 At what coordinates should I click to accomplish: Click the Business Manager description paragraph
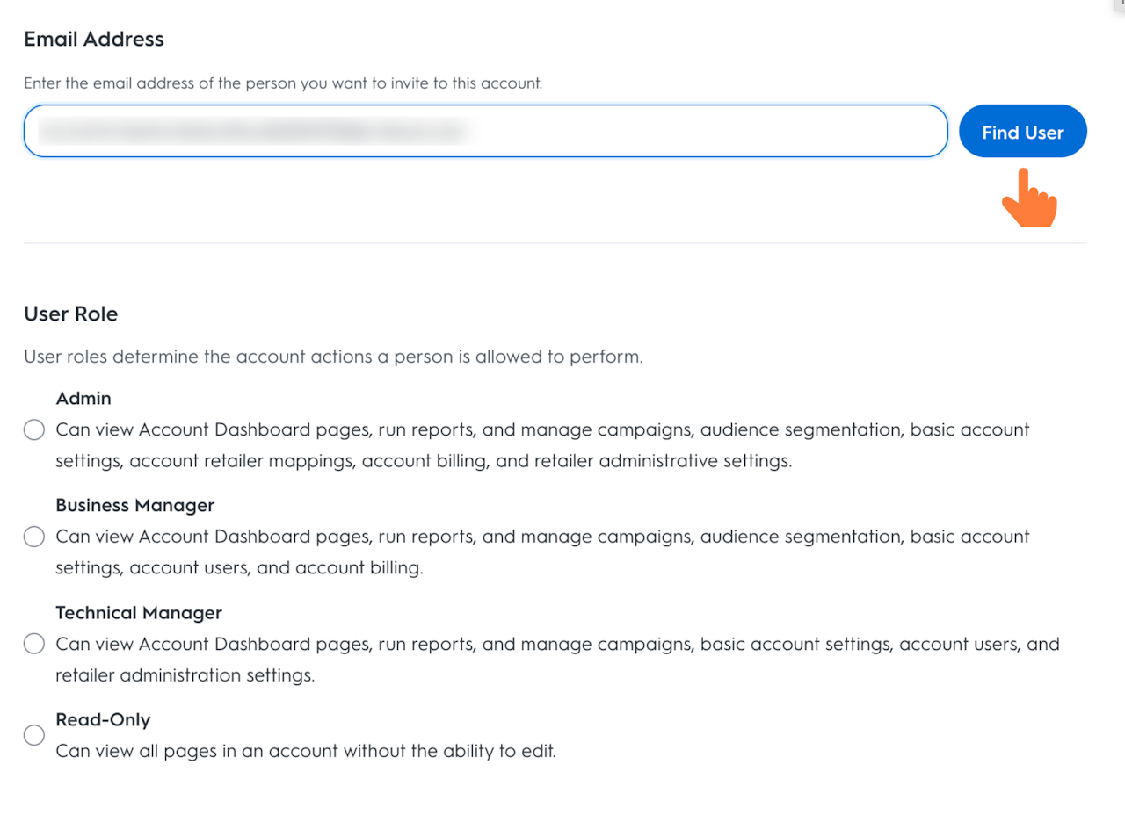coord(542,552)
